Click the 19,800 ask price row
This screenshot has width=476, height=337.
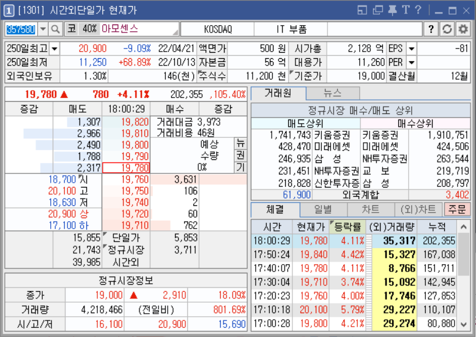pos(126,145)
